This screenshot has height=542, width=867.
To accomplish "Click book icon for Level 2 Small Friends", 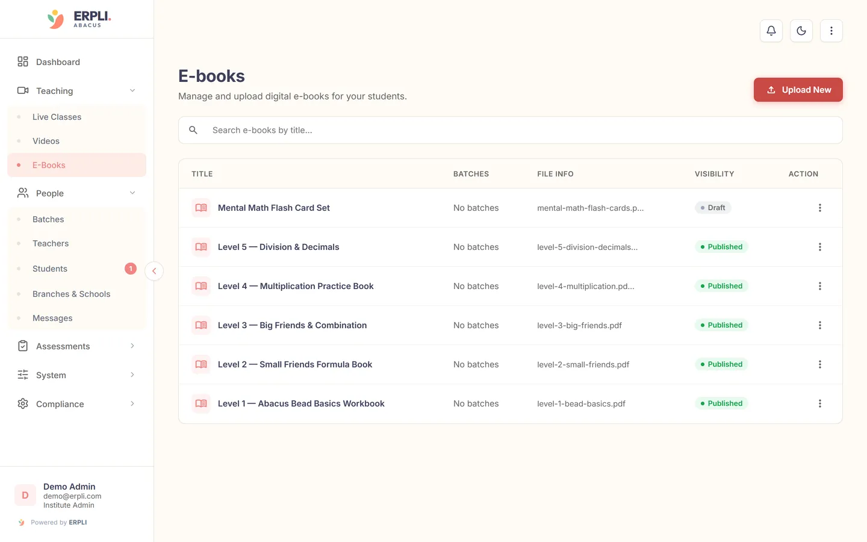I will pos(201,364).
